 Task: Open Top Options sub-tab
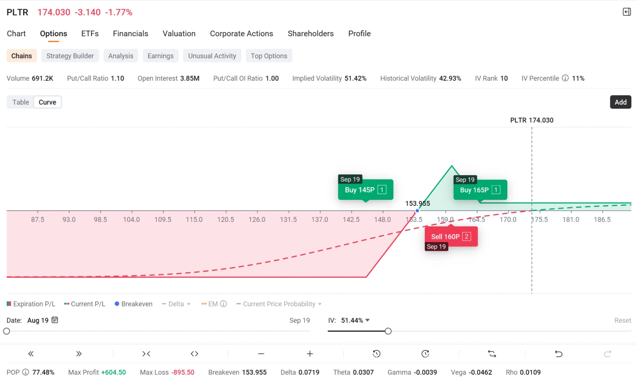[269, 56]
